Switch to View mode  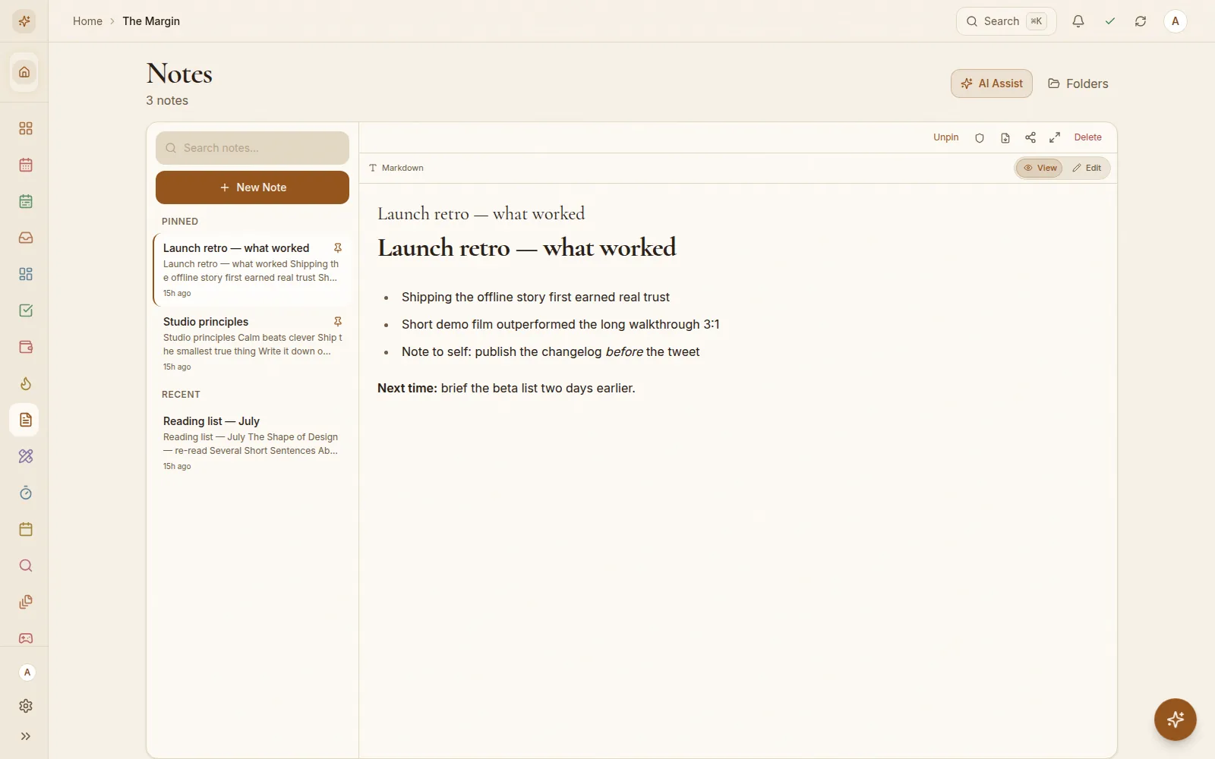(x=1040, y=168)
